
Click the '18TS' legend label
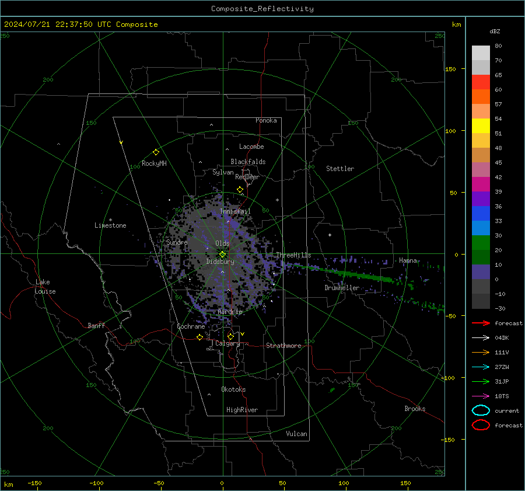(x=502, y=396)
